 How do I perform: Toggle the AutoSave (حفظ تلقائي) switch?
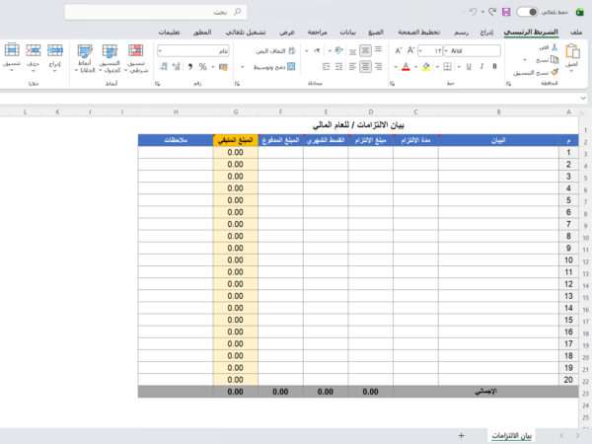(x=529, y=12)
